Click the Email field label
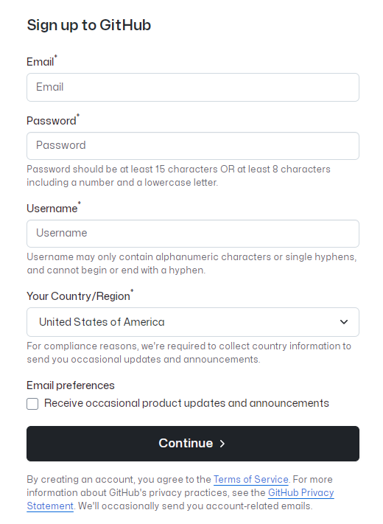 pos(40,62)
